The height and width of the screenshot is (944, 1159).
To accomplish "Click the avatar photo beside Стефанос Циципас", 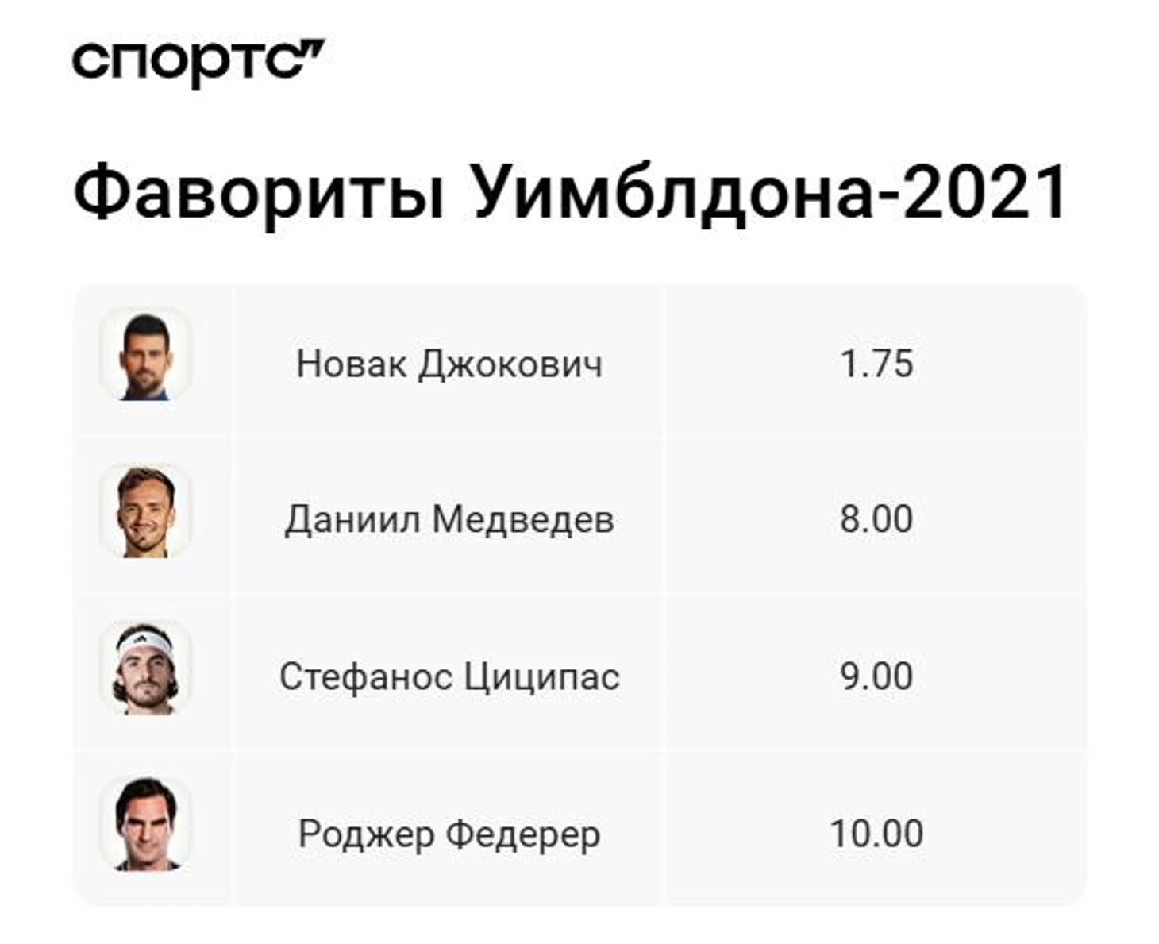I will click(x=145, y=669).
